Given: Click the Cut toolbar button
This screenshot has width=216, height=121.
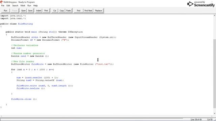Looking at the screenshot, I should [x=55, y=10].
